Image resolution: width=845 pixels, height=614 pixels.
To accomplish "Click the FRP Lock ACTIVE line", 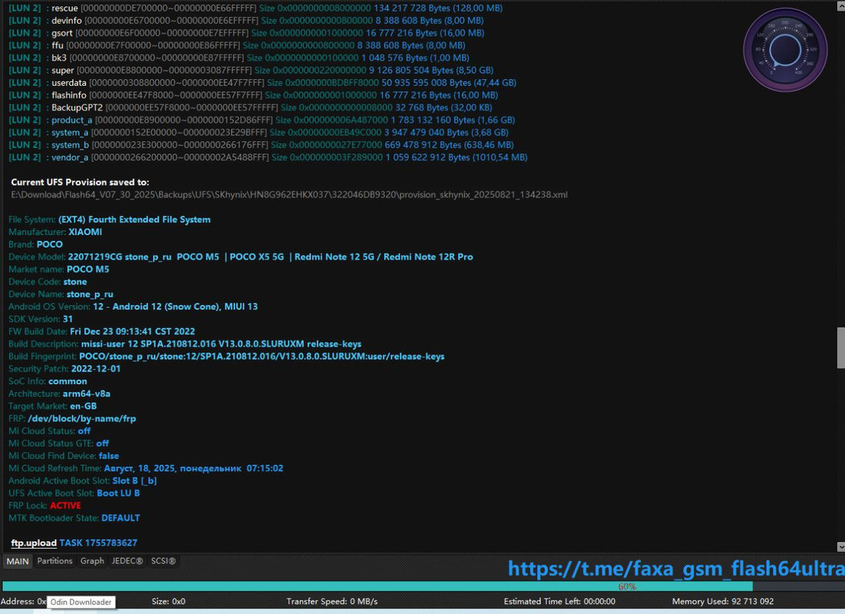I will [x=45, y=504].
